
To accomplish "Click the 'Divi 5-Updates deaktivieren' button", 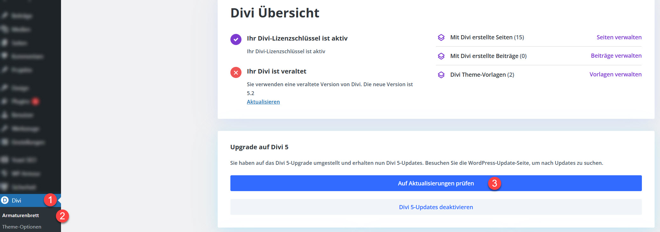I will (x=436, y=207).
